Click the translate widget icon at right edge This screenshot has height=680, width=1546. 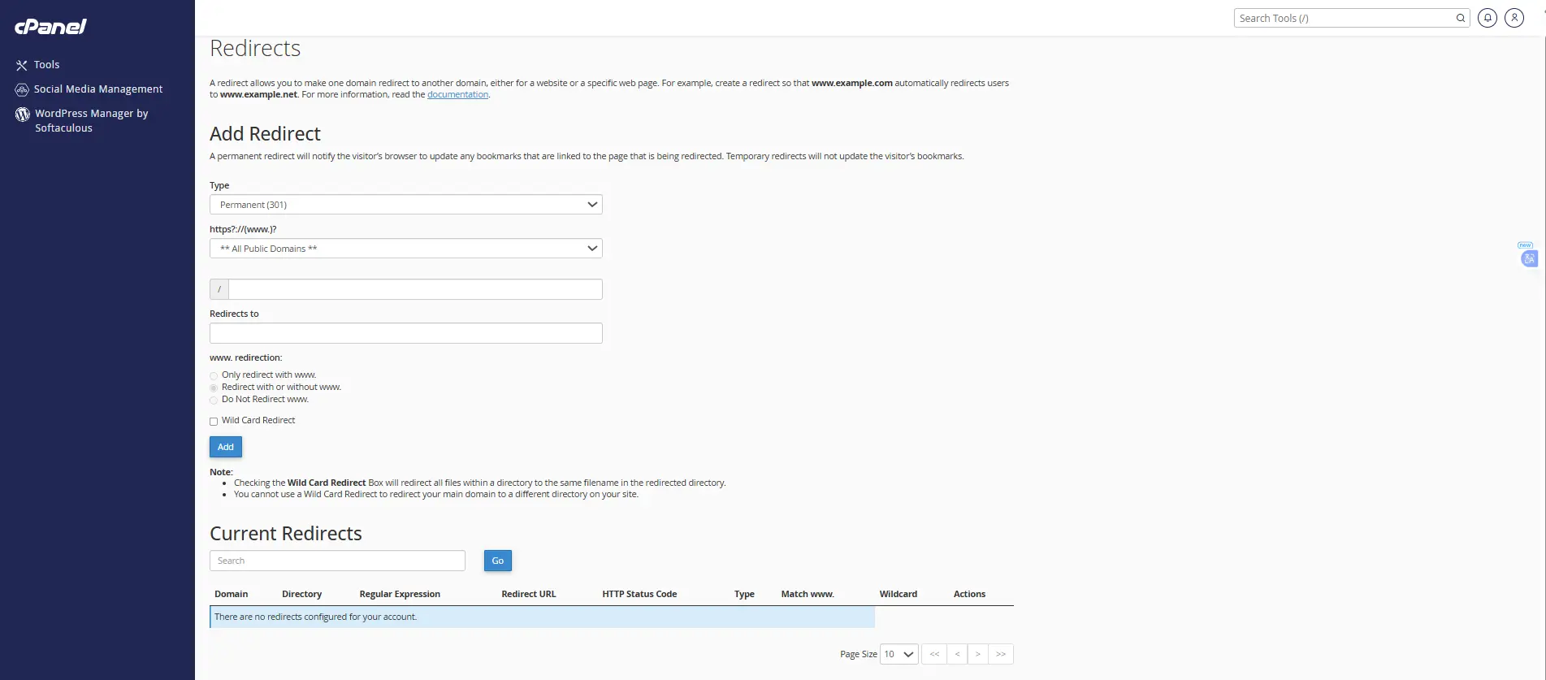[1529, 258]
